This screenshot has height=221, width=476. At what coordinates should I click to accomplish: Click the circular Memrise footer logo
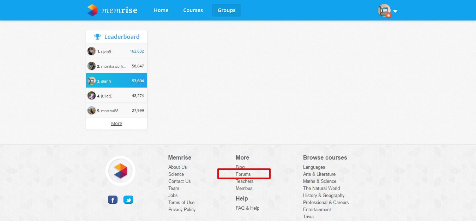[120, 171]
